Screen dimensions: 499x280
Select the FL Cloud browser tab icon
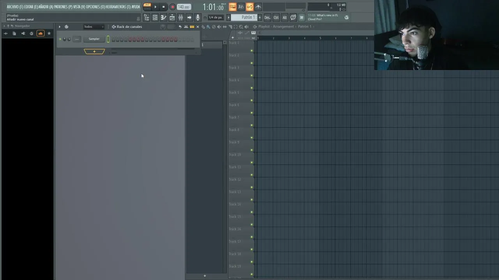pos(40,33)
